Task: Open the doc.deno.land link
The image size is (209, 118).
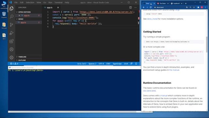Action: pos(149,91)
